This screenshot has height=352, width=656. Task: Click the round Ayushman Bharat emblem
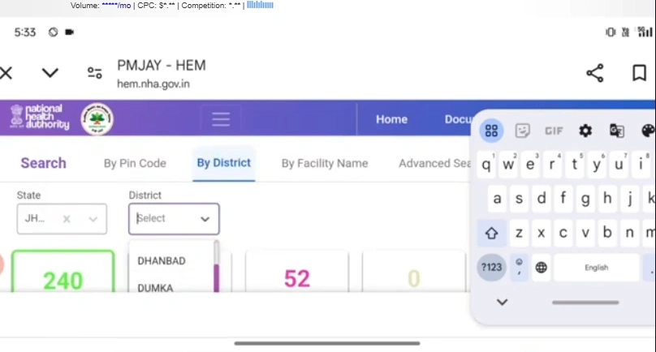(x=97, y=119)
